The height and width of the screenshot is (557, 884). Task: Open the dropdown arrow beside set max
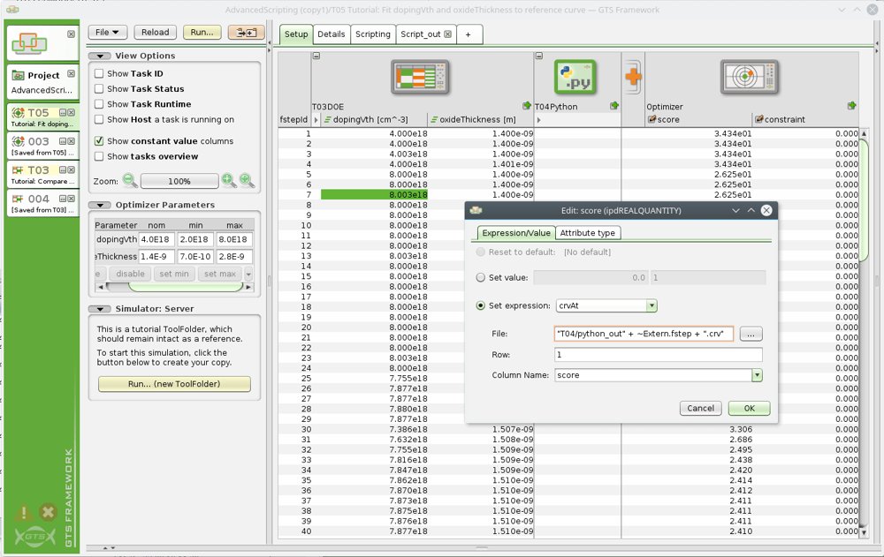pyautogui.click(x=248, y=274)
